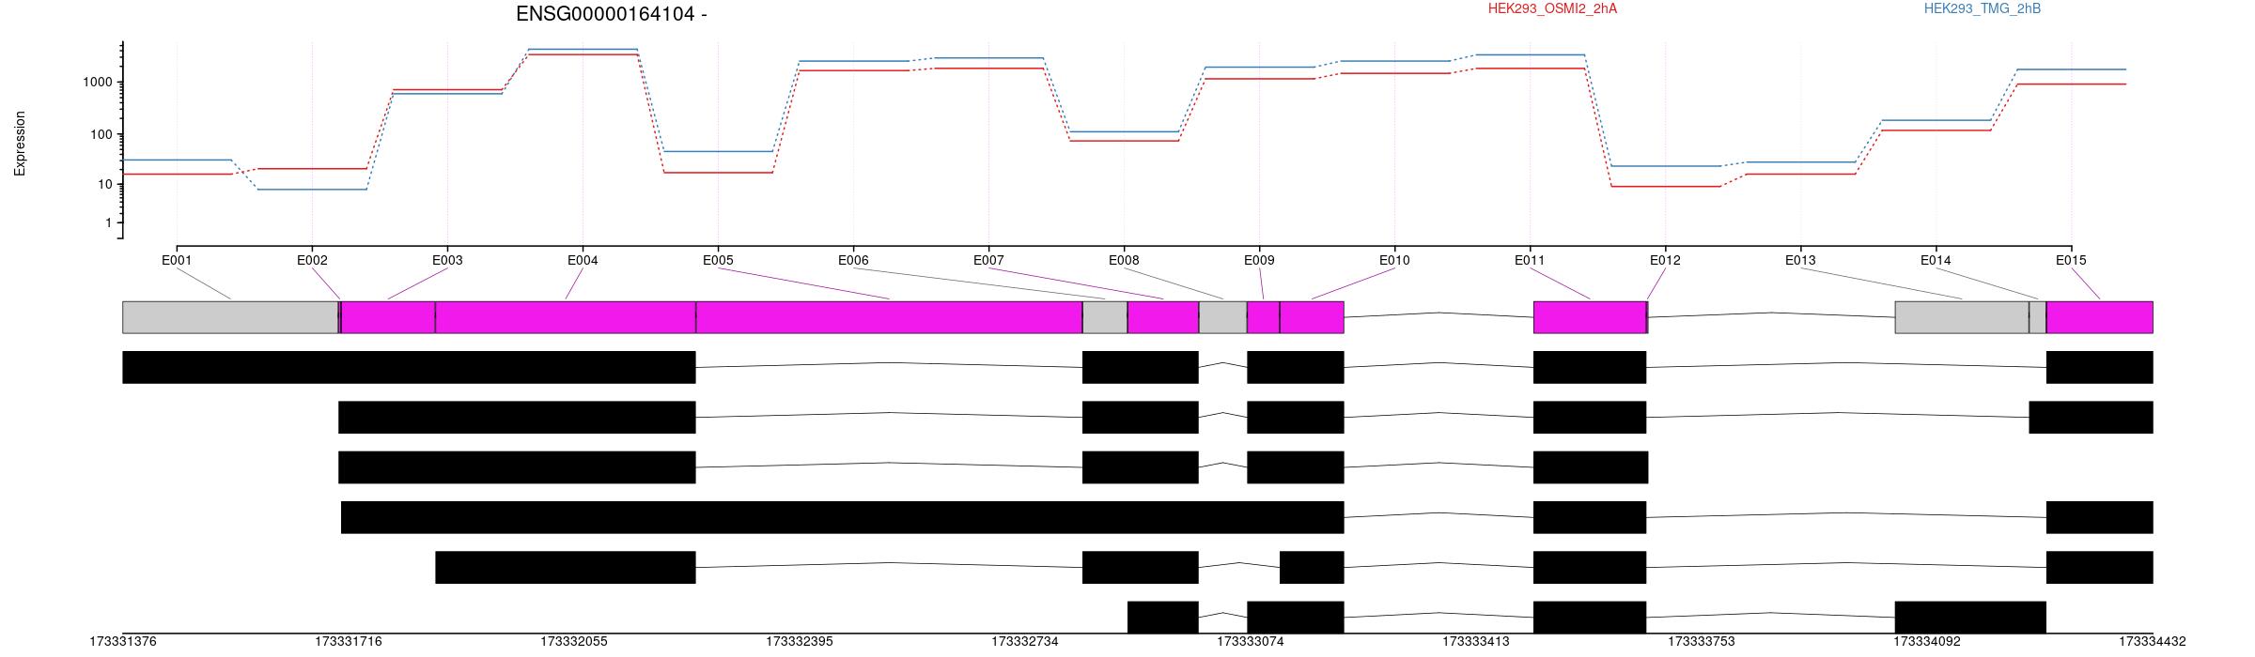Image resolution: width=2255 pixels, height=657 pixels.
Task: Select exon label E012
Action: 1665,260
